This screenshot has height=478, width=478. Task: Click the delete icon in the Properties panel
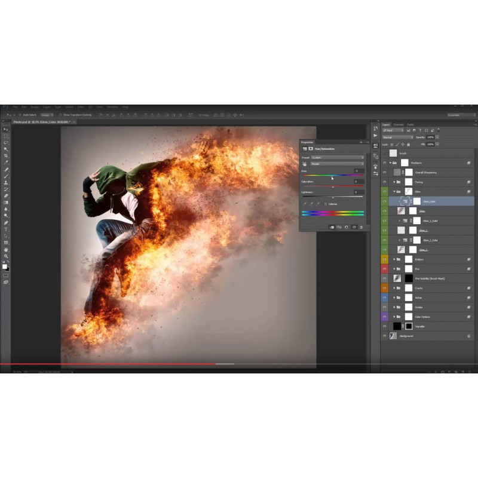[x=361, y=226]
